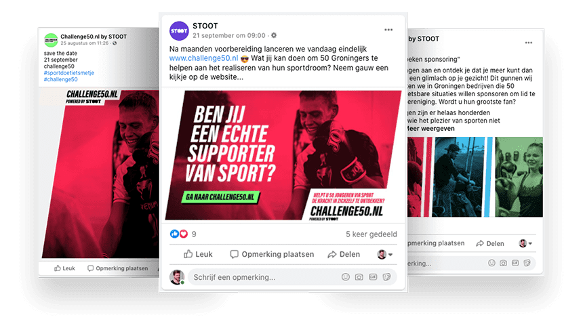Click Delen on the center post

(x=344, y=254)
